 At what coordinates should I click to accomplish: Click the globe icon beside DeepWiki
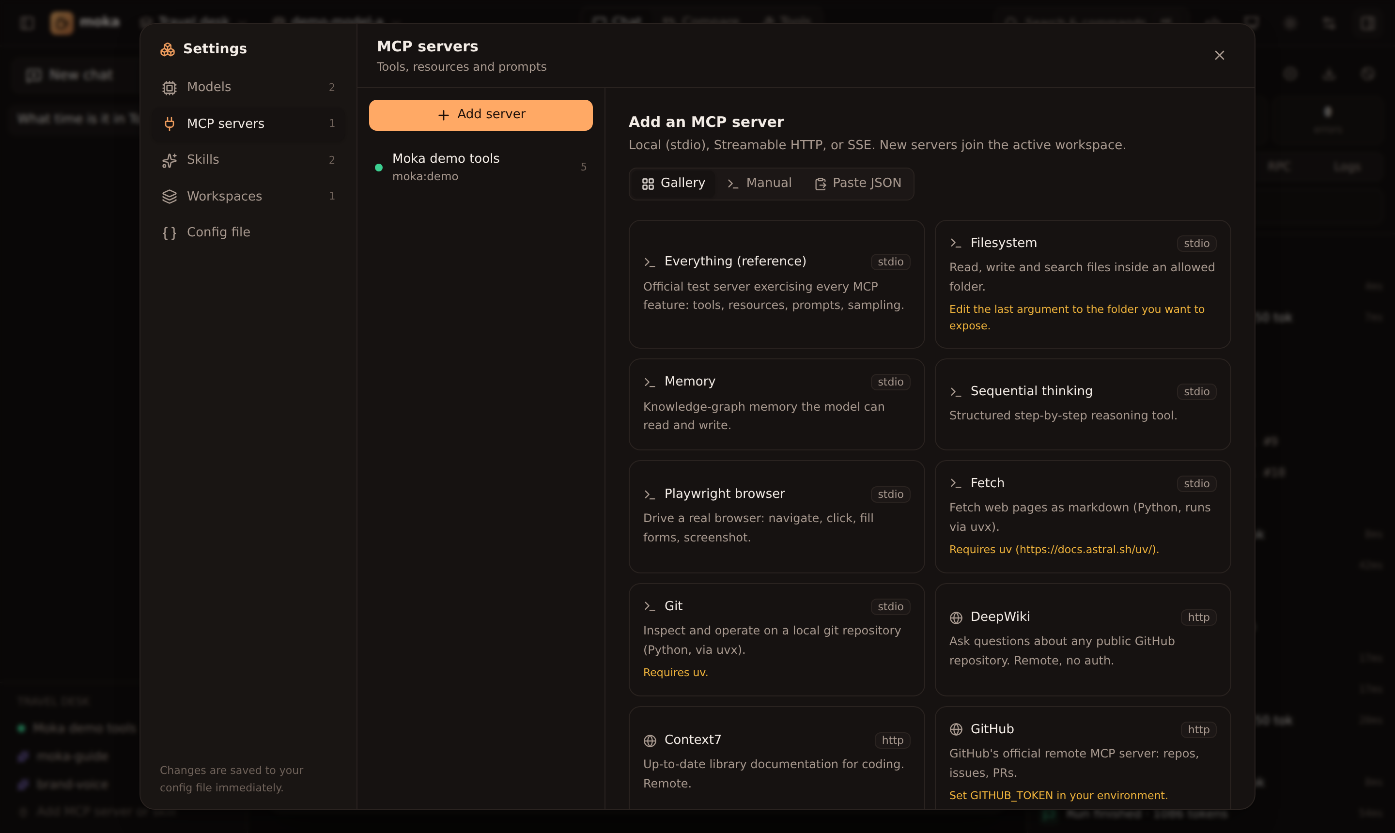(x=956, y=617)
